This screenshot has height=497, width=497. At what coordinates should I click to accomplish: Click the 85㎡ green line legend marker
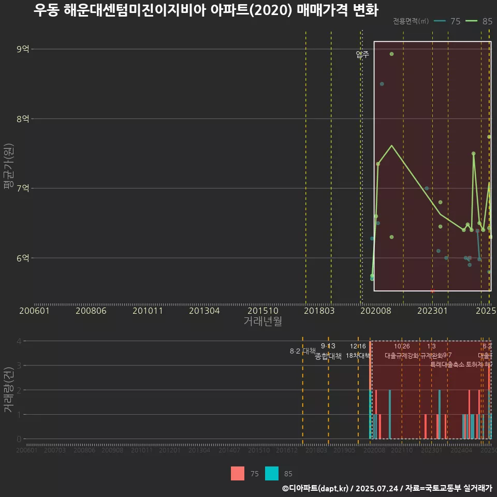click(x=471, y=21)
